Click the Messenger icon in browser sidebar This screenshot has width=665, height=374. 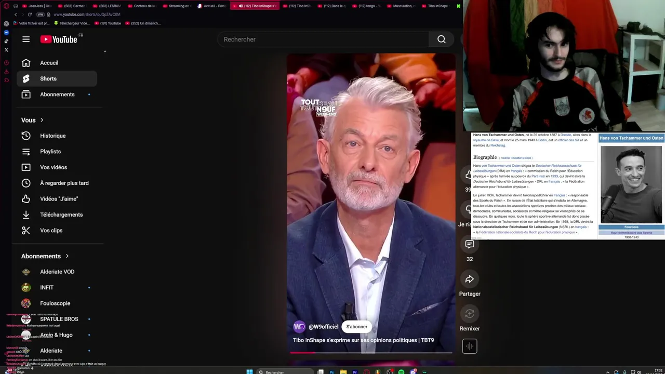point(6,33)
